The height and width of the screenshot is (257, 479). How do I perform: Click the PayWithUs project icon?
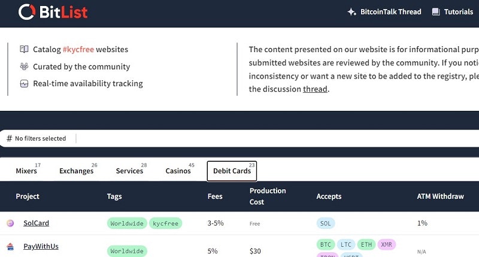coord(10,246)
